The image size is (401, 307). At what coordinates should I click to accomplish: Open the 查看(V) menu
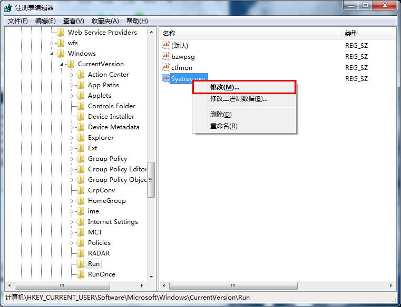click(x=73, y=21)
